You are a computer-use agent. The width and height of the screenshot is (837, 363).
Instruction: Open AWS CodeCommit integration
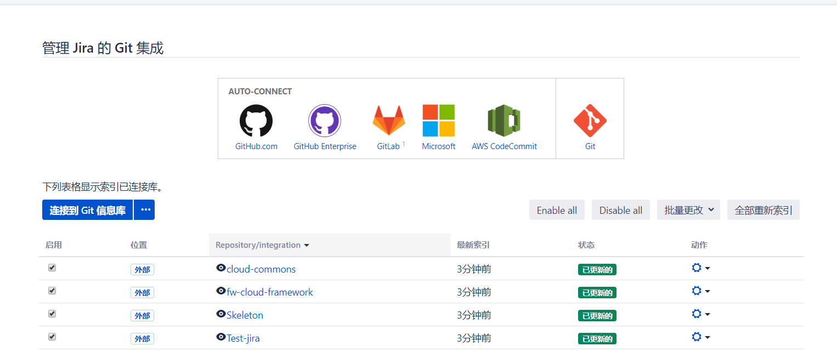click(504, 120)
